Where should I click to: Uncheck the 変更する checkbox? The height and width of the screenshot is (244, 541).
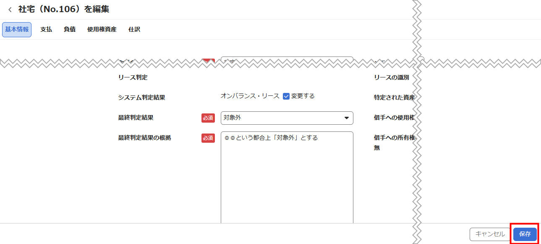coord(286,96)
